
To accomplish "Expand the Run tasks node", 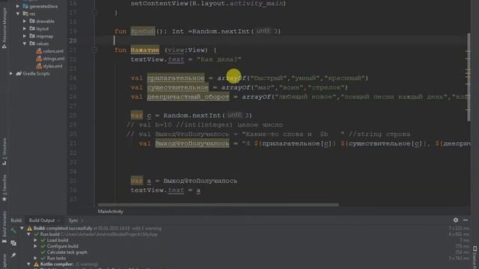I will click(35, 258).
